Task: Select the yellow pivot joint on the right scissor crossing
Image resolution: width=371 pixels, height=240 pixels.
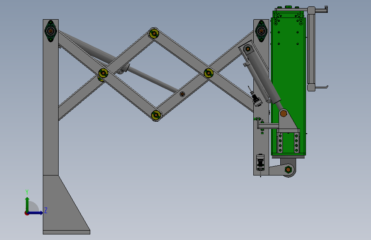Action: [208, 73]
